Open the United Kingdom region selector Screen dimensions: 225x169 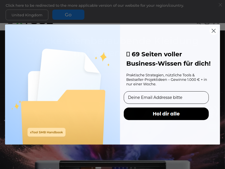click(27, 15)
